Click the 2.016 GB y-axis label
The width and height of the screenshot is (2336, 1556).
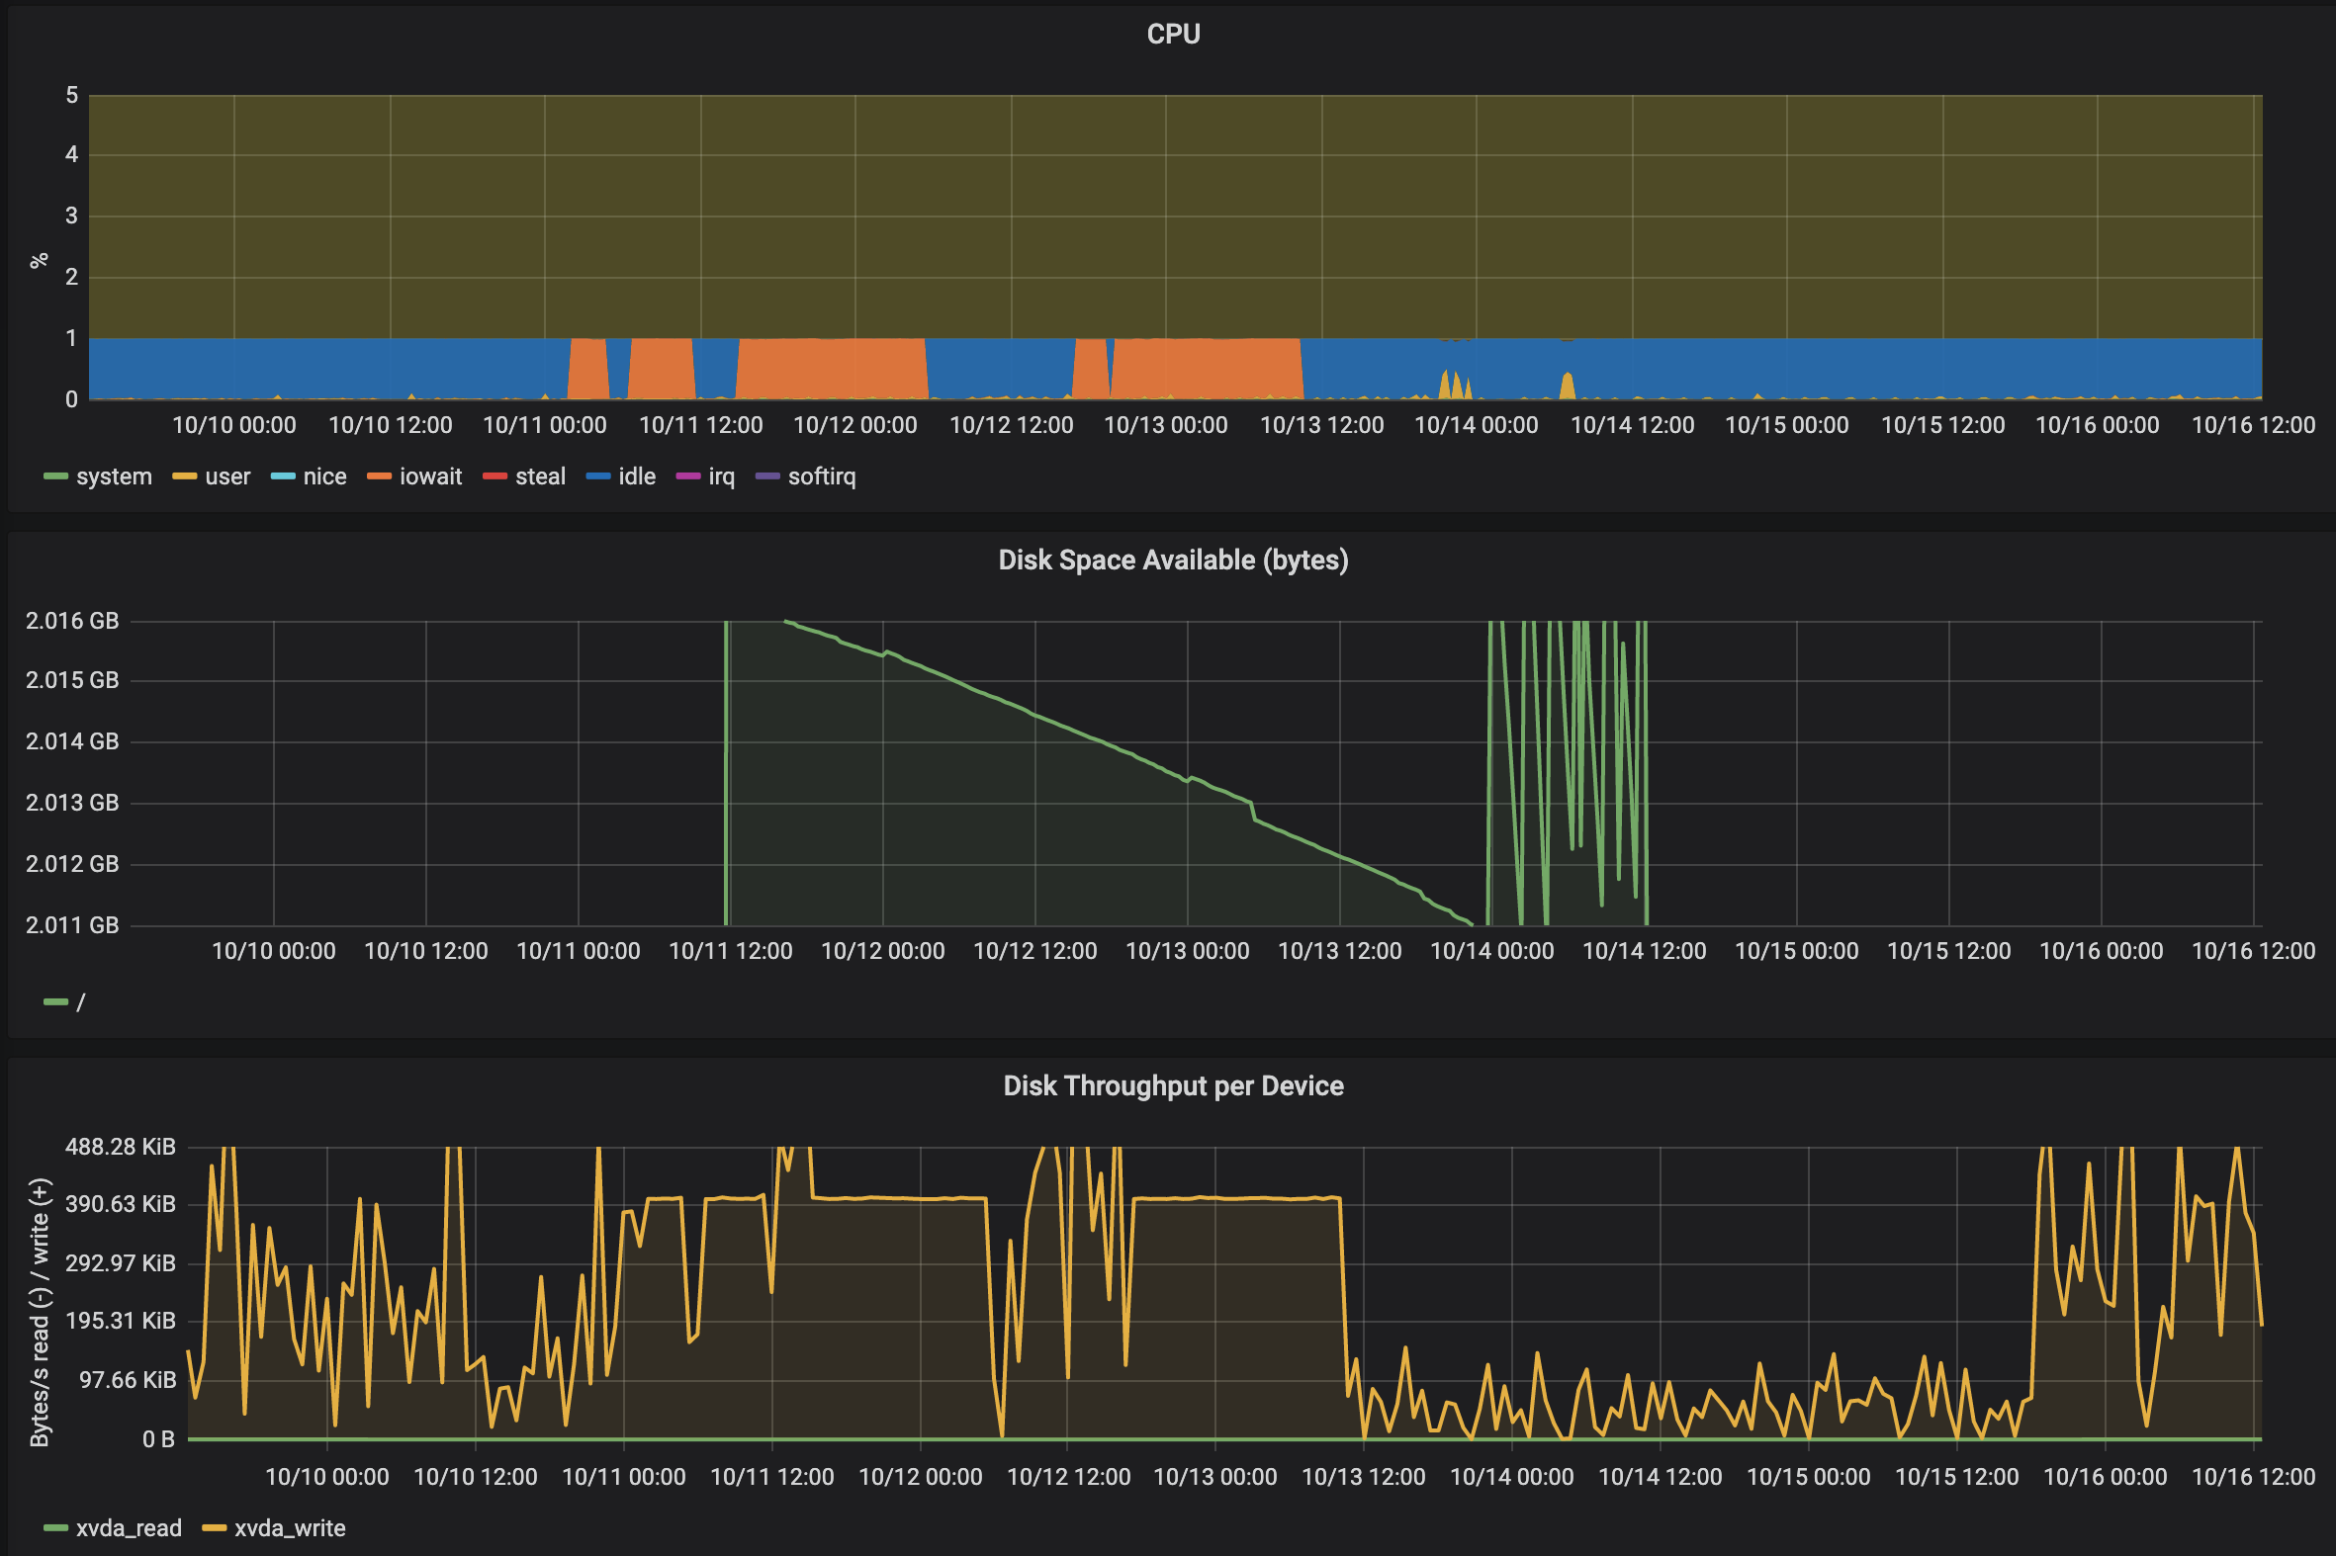point(71,621)
